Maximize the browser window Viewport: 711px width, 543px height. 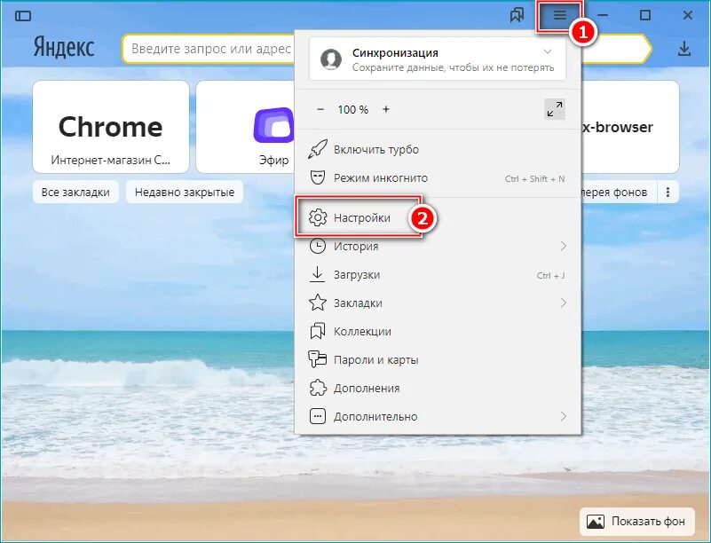click(x=645, y=15)
